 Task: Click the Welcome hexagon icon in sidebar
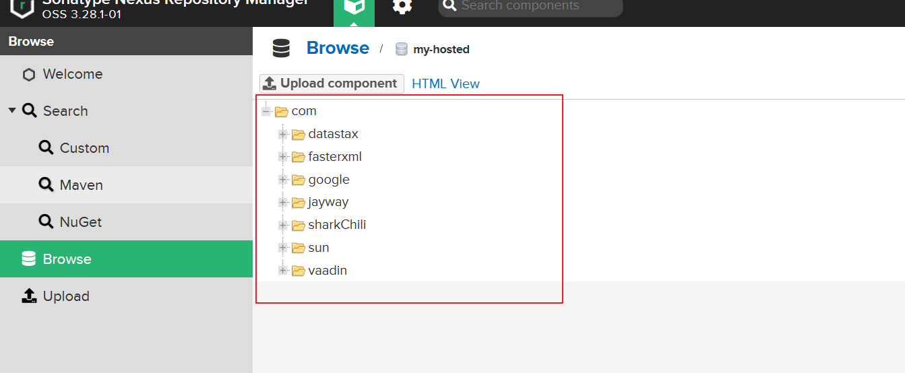[29, 75]
